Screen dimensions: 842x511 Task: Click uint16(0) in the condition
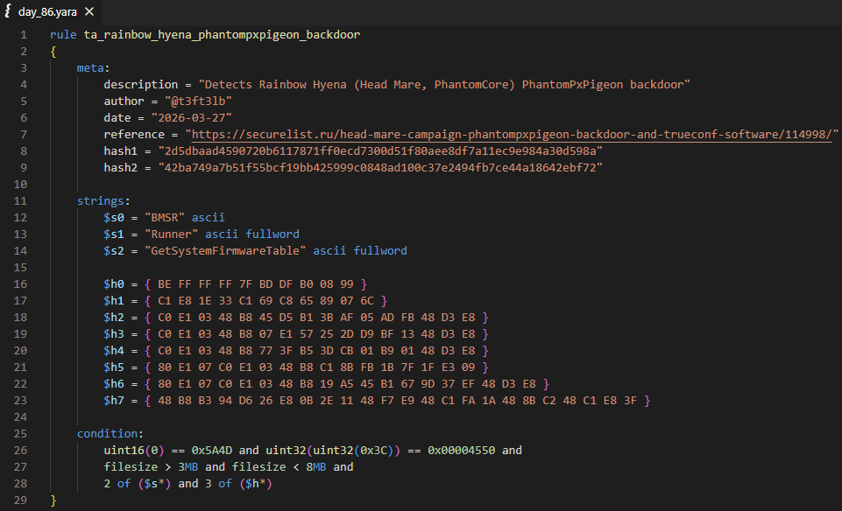134,451
